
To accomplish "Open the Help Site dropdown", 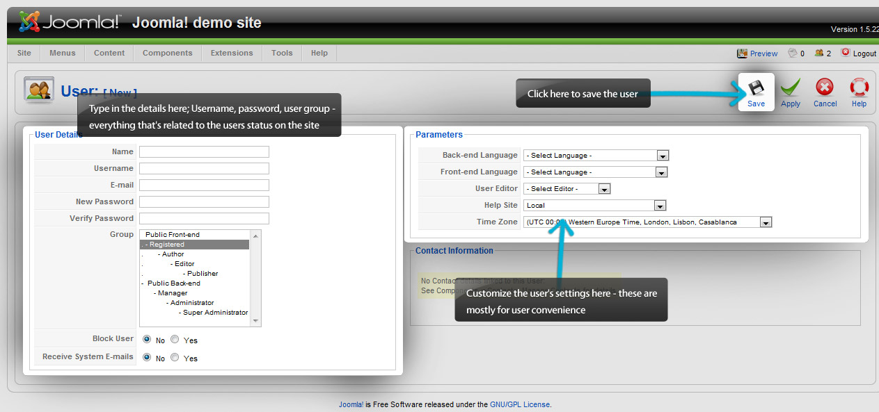I will 595,206.
